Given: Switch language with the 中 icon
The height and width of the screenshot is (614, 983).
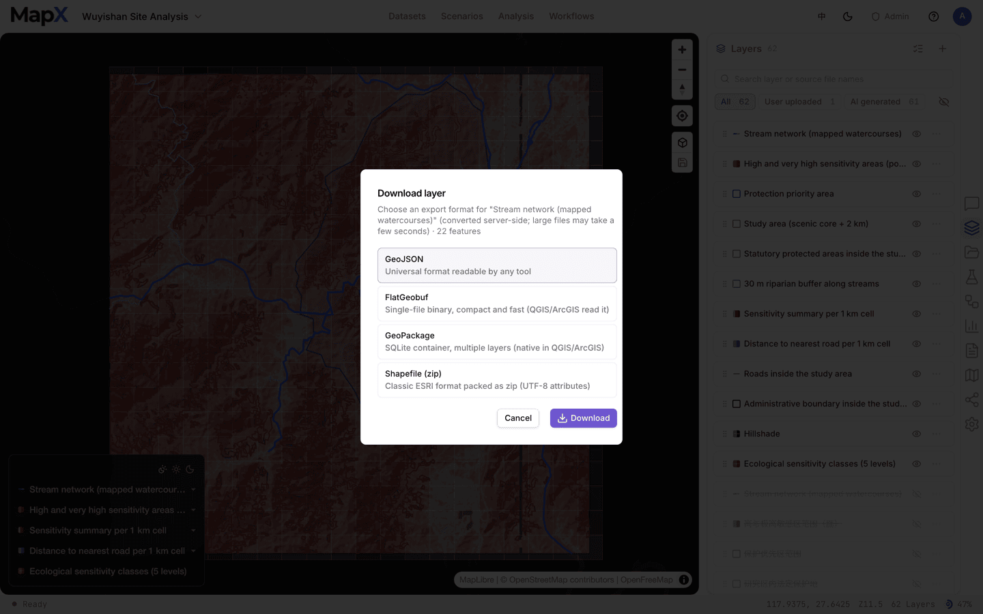Looking at the screenshot, I should 822,16.
